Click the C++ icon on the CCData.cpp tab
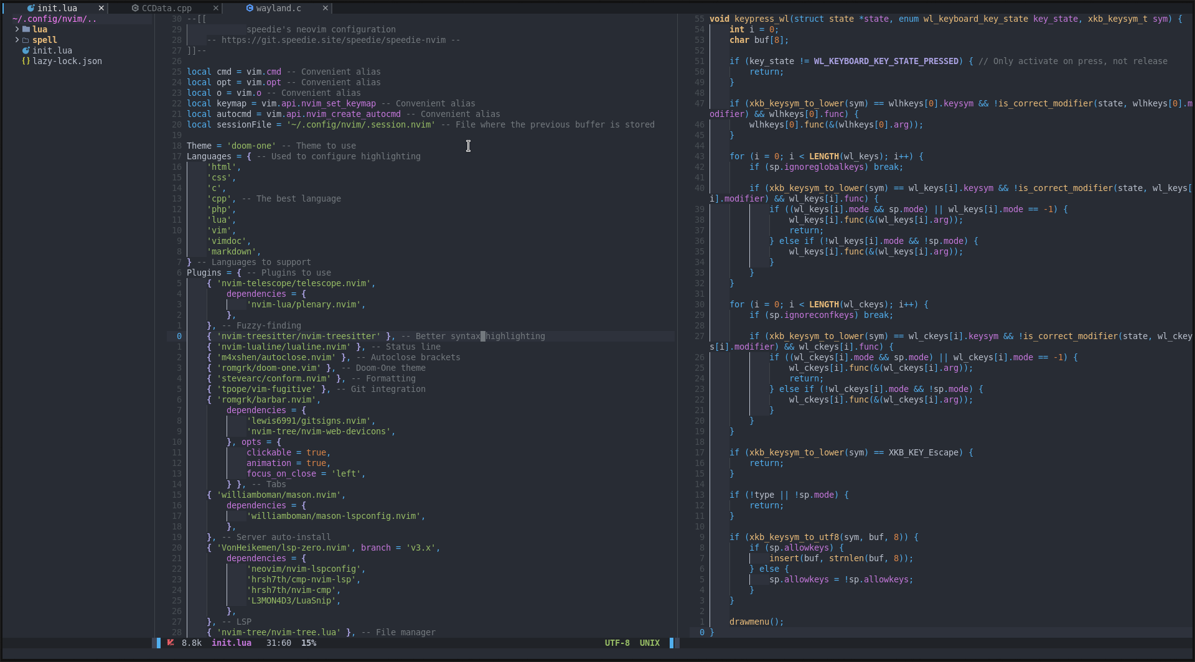The image size is (1195, 662). coord(135,8)
